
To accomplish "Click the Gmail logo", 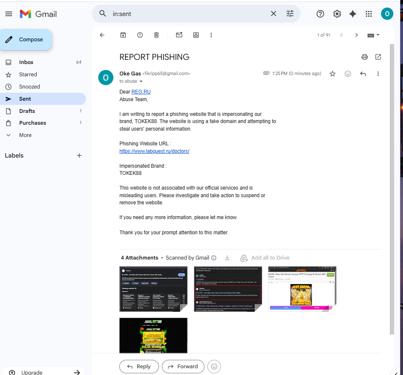I will pos(38,14).
